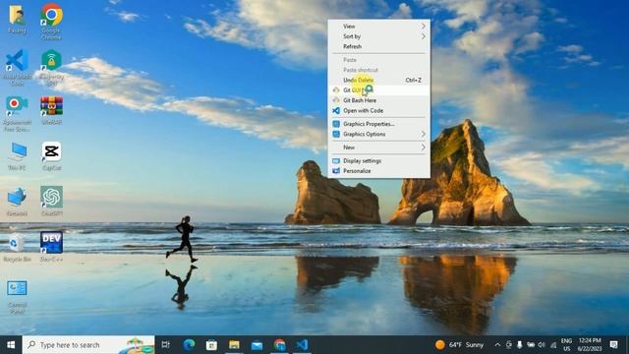Click the taskbar search box

pyautogui.click(x=88, y=345)
